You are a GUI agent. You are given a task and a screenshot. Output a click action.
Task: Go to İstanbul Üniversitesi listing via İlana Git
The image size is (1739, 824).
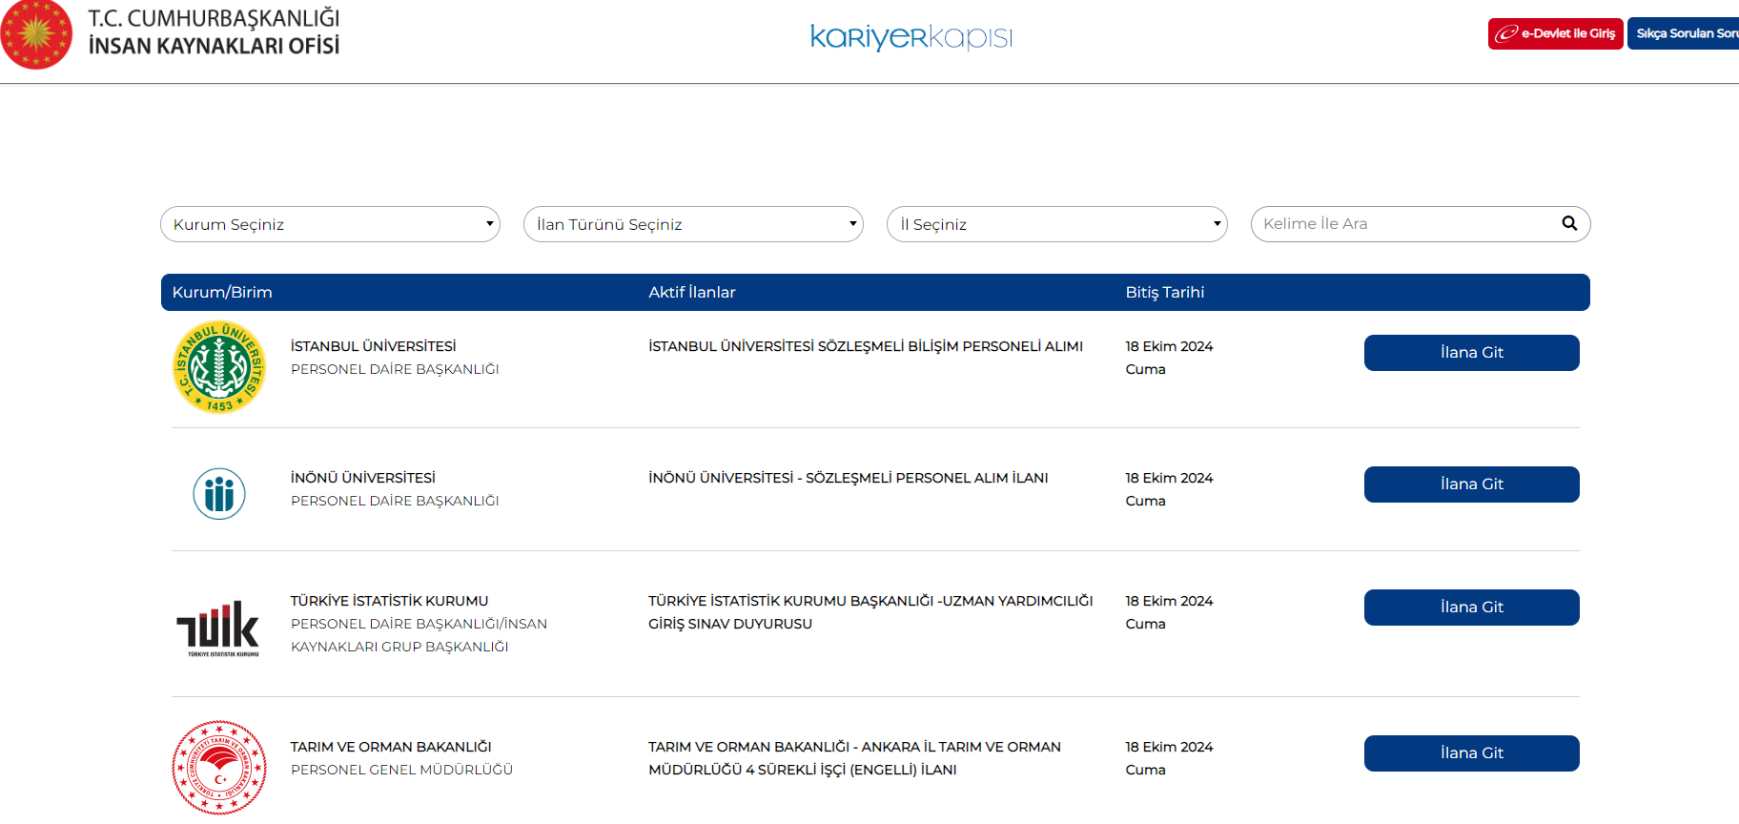[1471, 353]
